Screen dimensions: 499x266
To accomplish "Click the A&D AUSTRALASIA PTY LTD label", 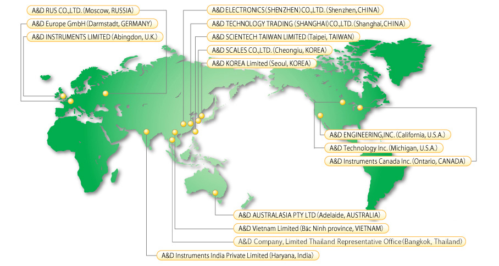I will click(x=309, y=215).
